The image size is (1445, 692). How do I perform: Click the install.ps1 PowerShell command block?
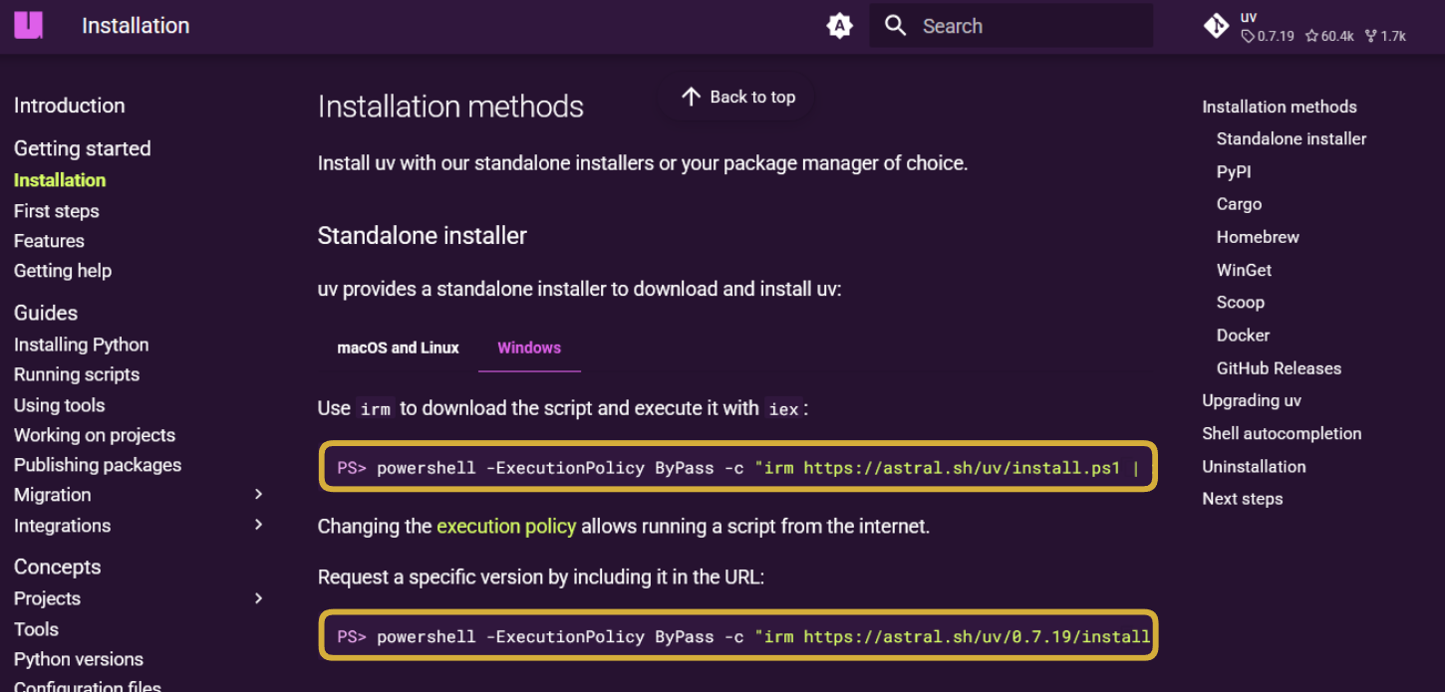[x=738, y=467]
